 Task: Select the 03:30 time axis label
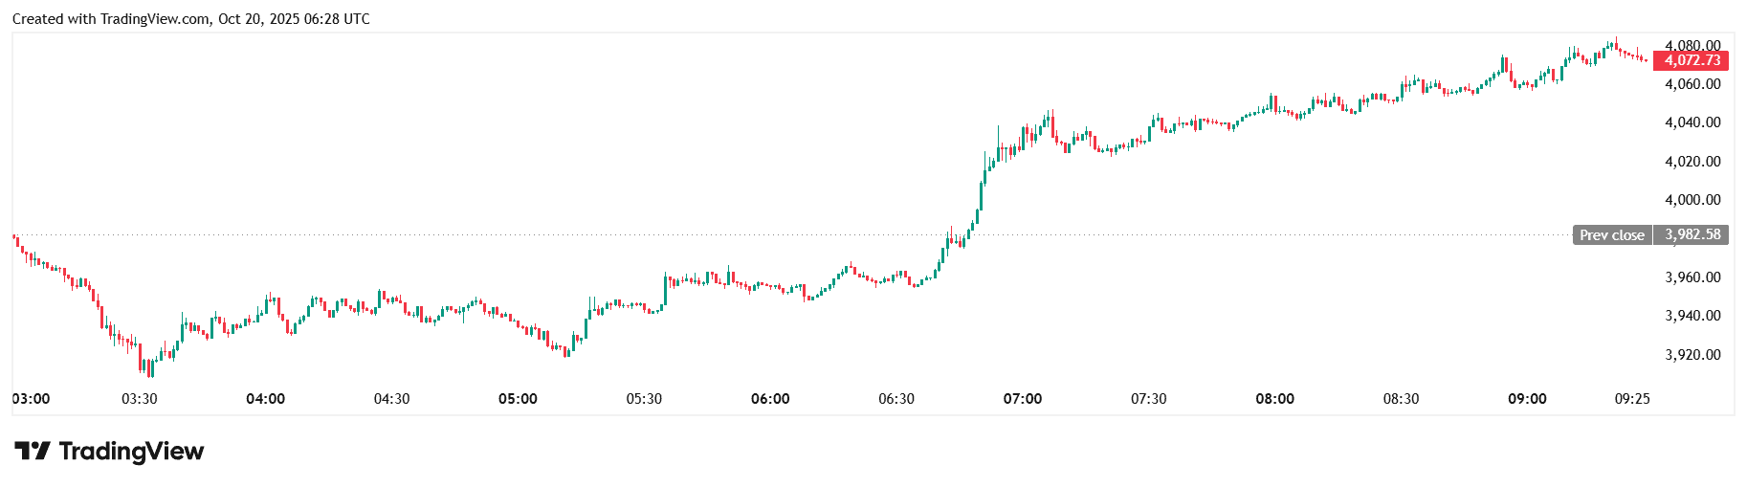139,399
